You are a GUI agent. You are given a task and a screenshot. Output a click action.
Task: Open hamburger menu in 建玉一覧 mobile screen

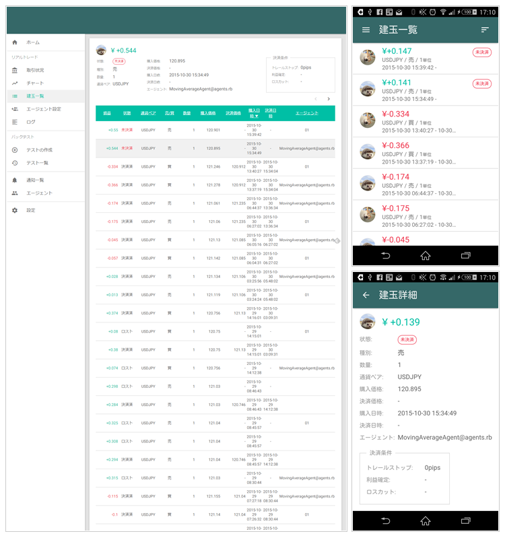coord(366,30)
